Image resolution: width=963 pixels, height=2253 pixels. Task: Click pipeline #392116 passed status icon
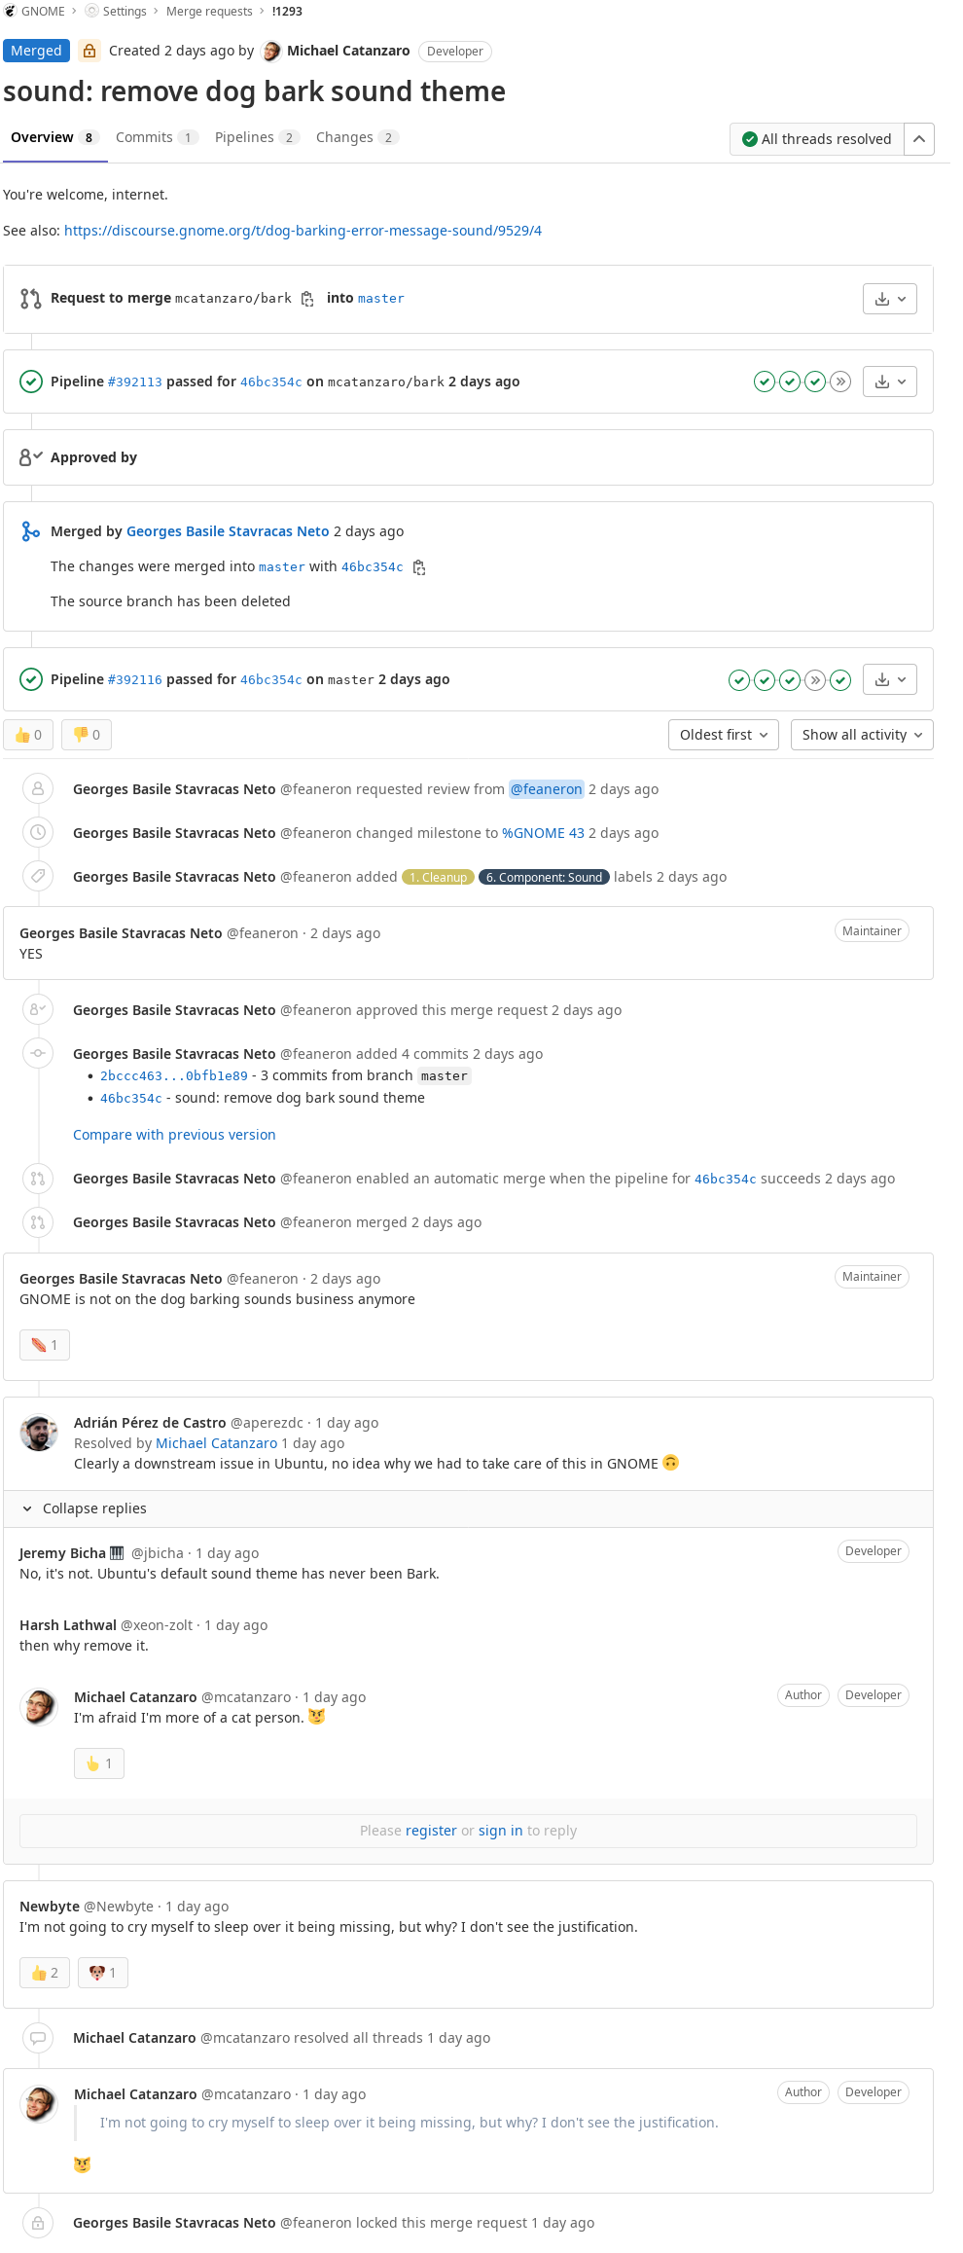click(31, 679)
